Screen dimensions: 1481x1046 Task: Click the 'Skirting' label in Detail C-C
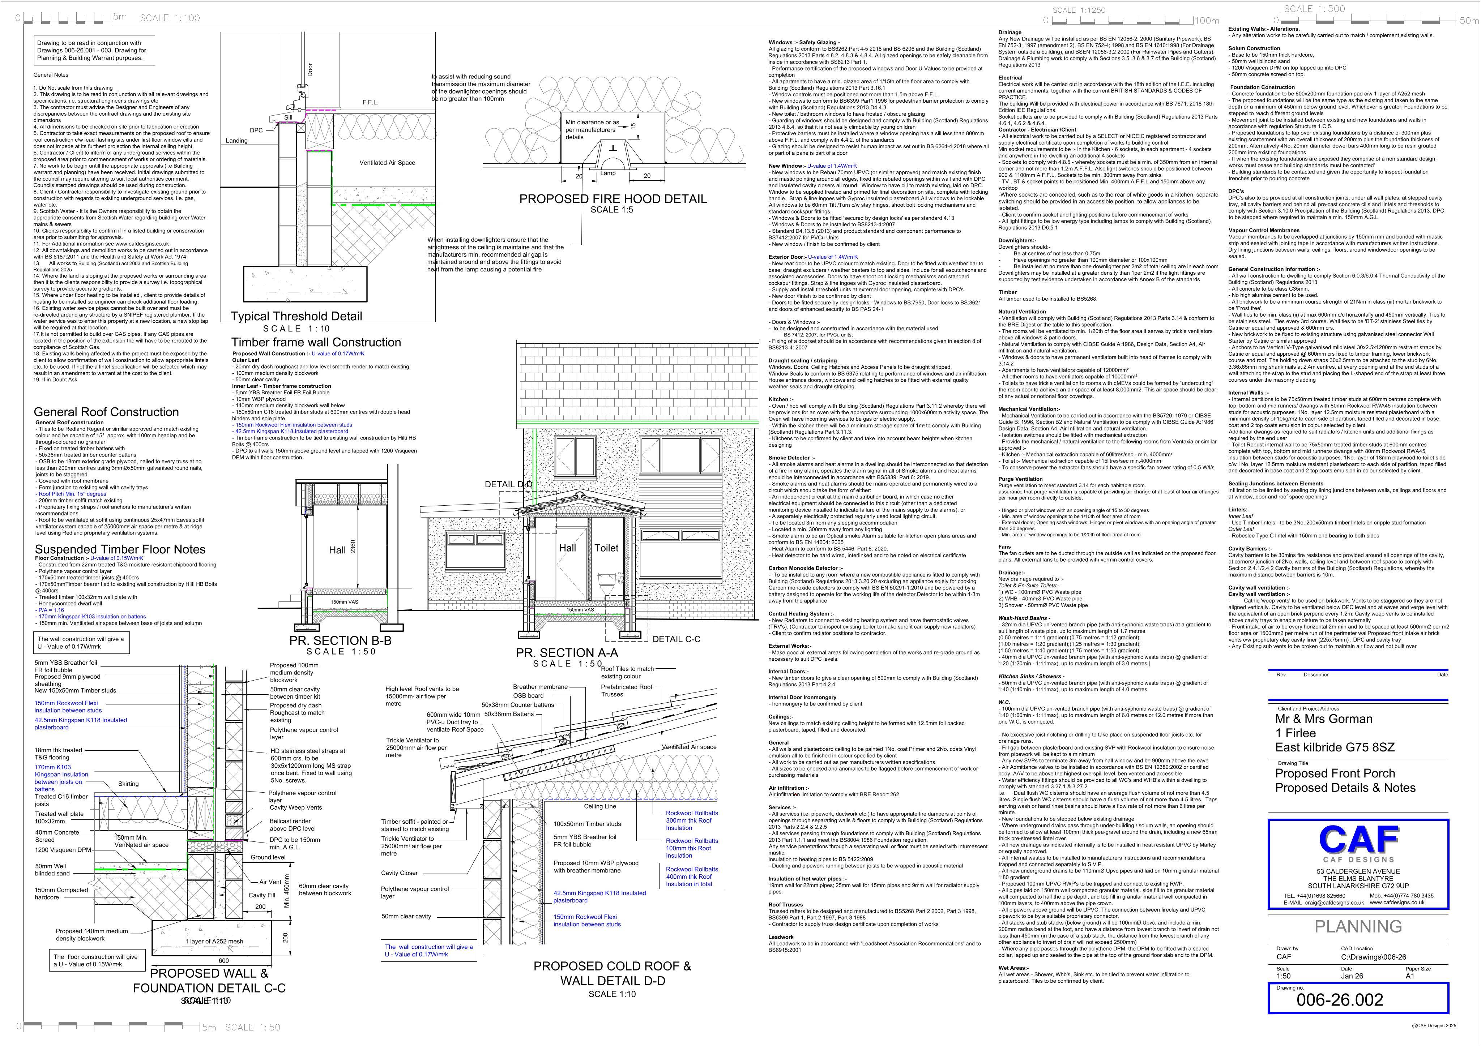tap(128, 784)
